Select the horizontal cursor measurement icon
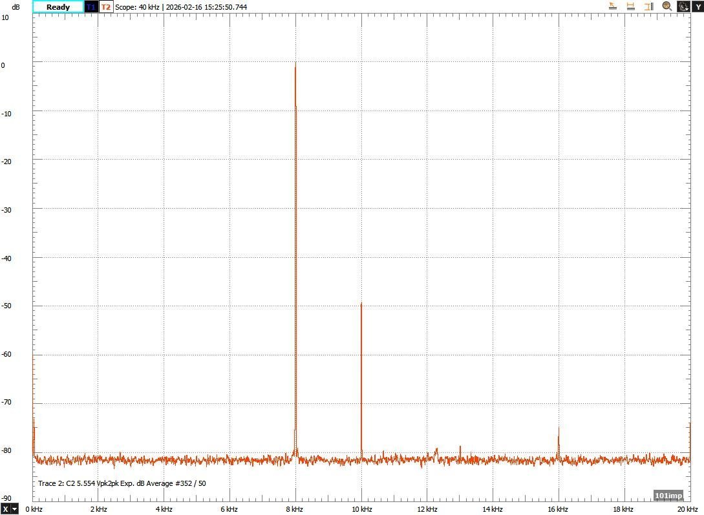Image resolution: width=704 pixels, height=515 pixels. click(x=630, y=6)
